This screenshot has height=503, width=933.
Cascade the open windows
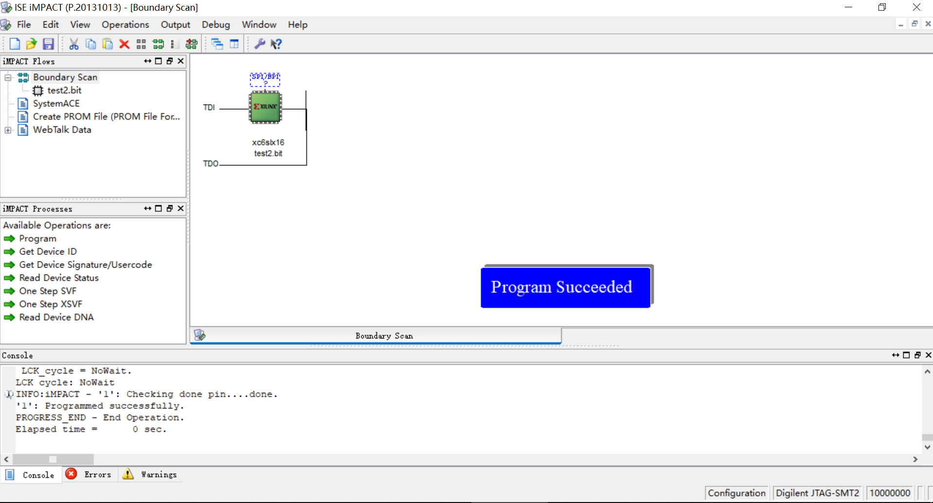[217, 44]
